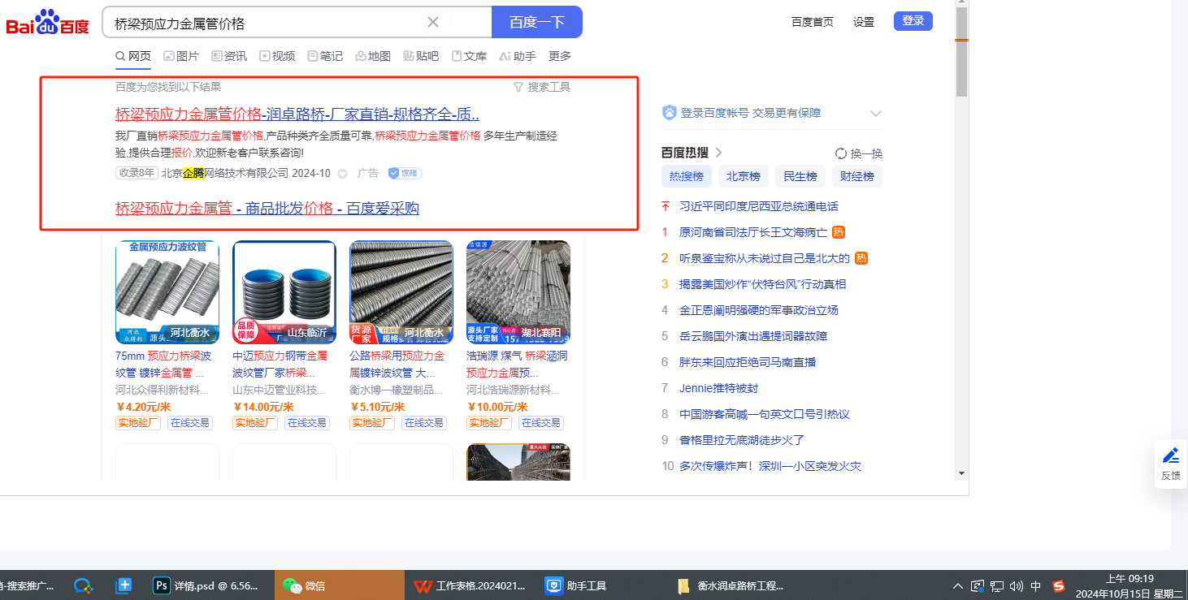Open the 公路桥梁用预应力金属镀锌波纹管 product title

[x=397, y=364]
